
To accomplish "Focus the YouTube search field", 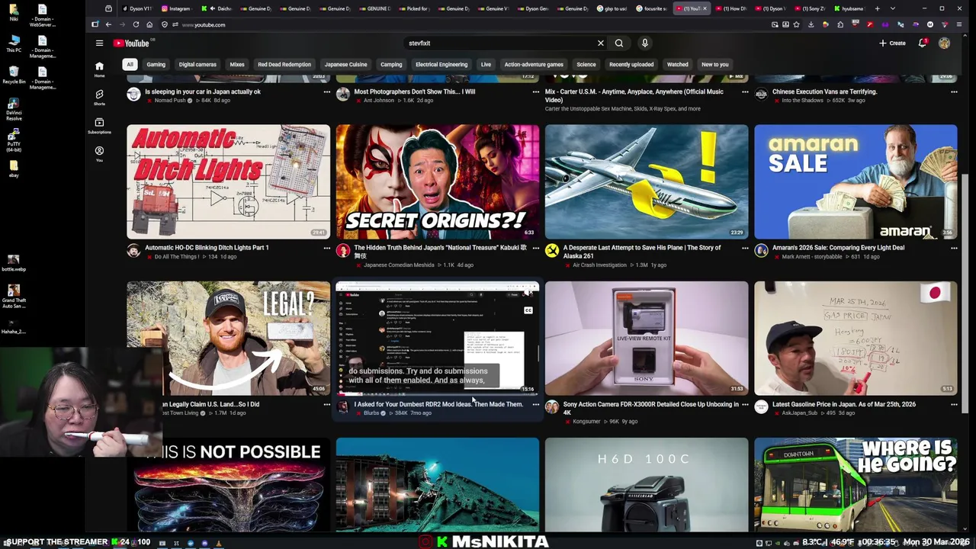I will pos(499,43).
